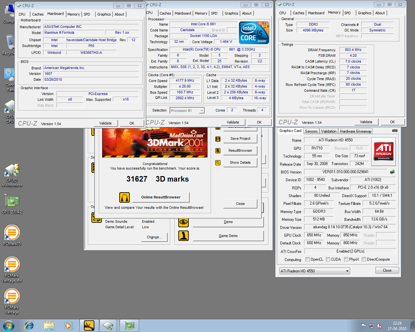Click the Core Speed 4177.9 MHz value
This screenshot has width=415, height=332.
[185, 81]
